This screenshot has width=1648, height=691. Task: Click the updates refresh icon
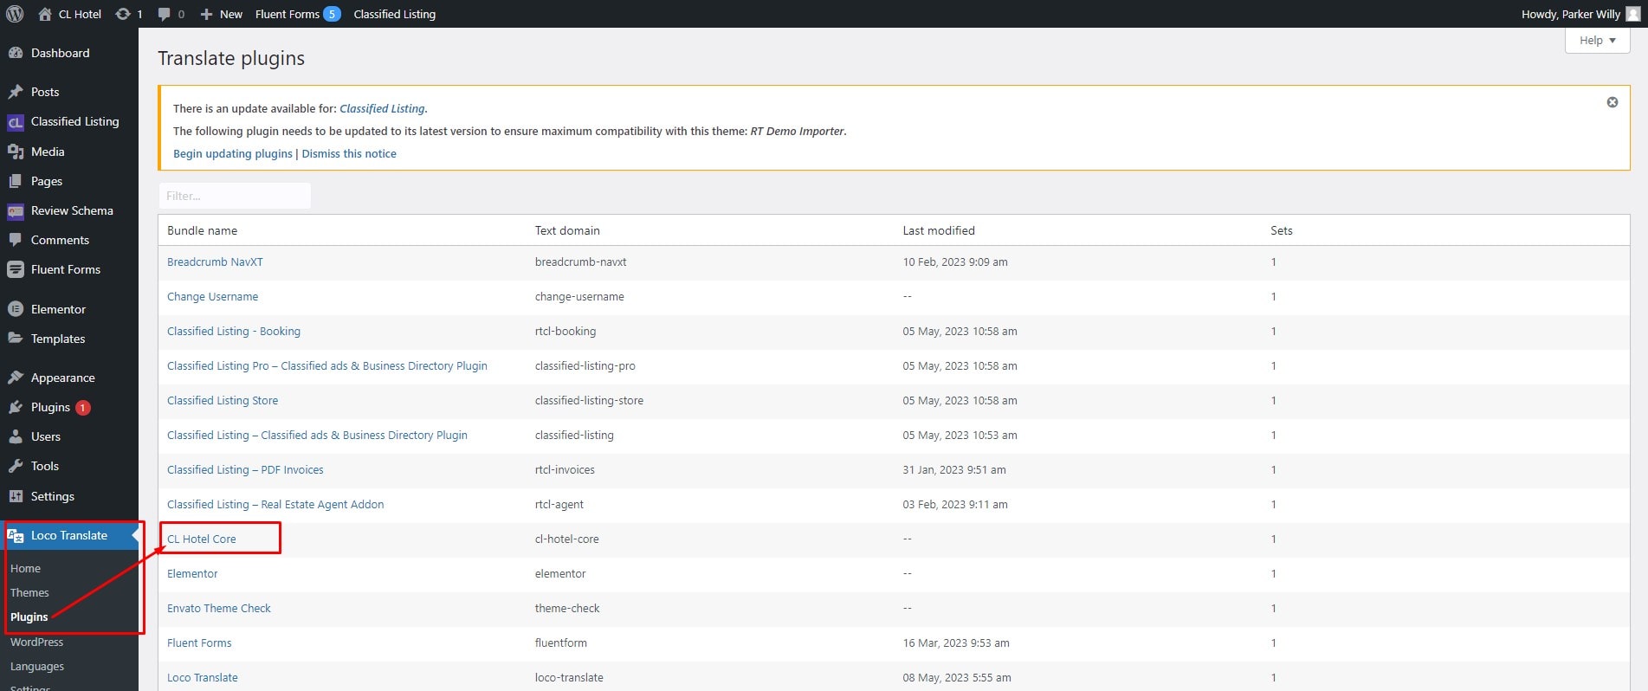tap(123, 14)
